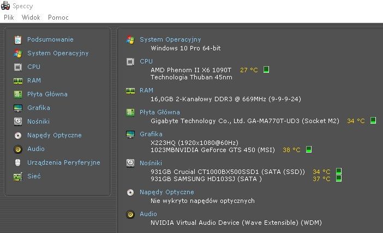
Task: Click the Płyta Główna motherboard sidebar icon
Action: 18,94
